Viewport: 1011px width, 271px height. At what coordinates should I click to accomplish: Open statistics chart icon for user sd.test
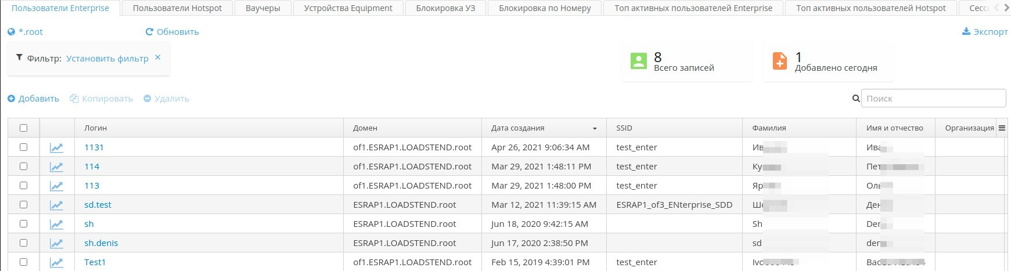(56, 205)
